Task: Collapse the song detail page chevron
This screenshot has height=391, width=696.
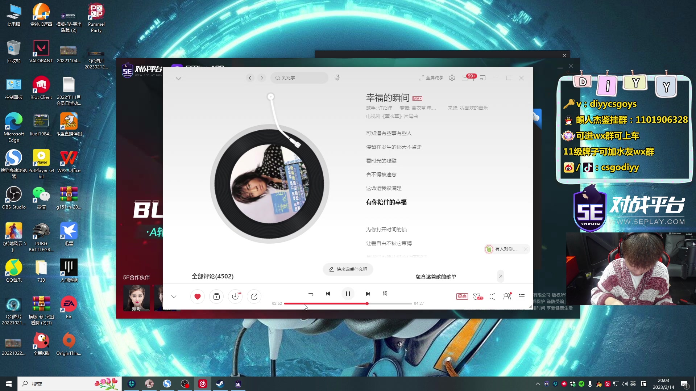Action: (x=178, y=79)
